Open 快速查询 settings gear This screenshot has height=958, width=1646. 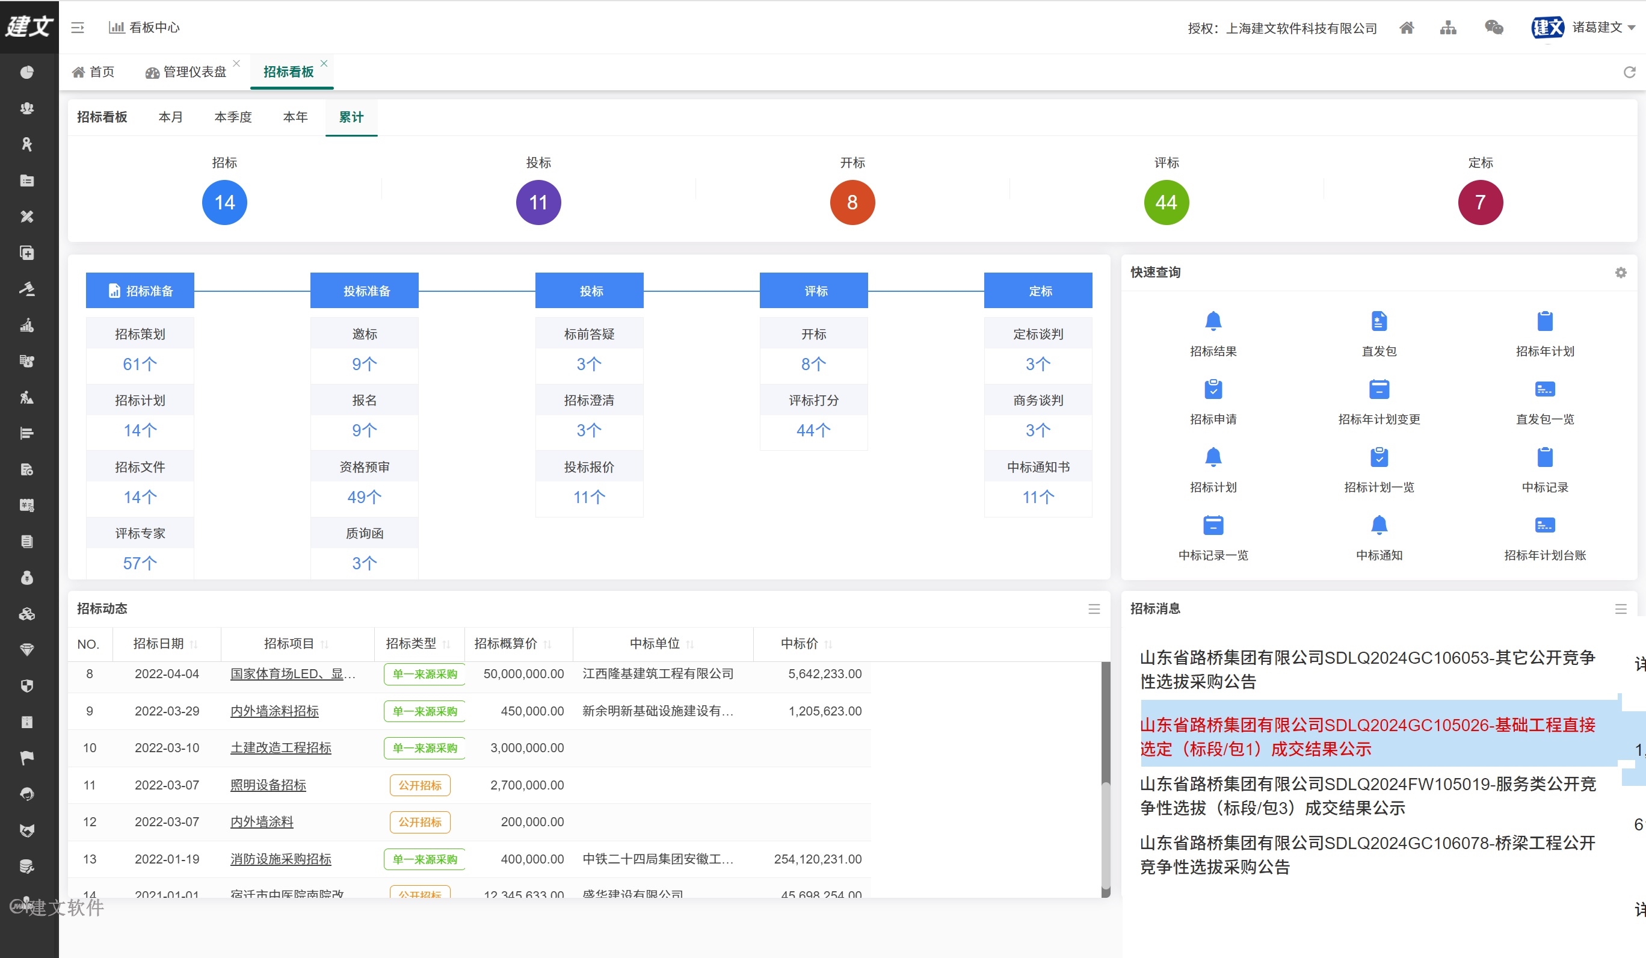pyautogui.click(x=1621, y=273)
